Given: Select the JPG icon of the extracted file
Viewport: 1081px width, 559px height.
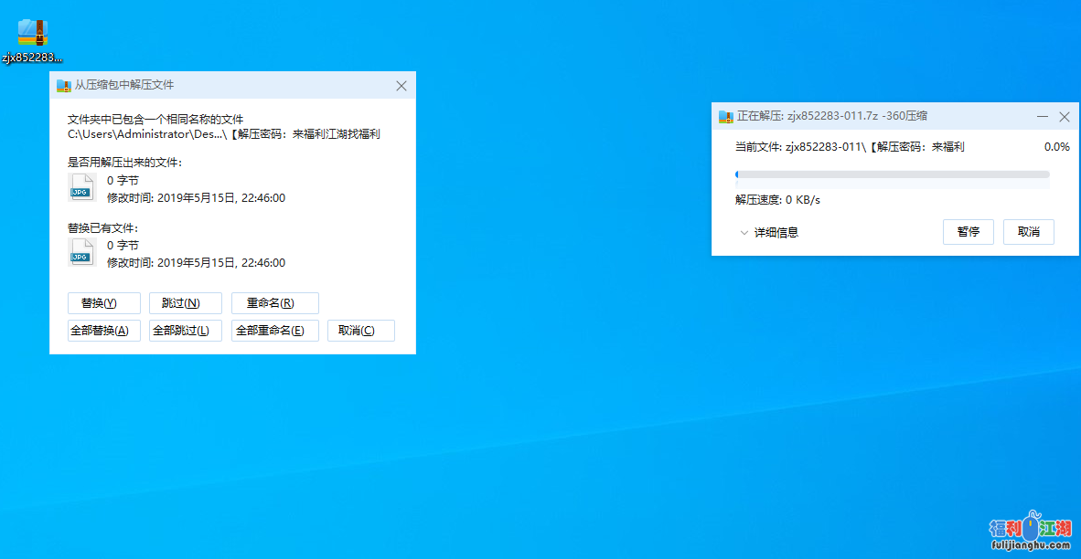Looking at the screenshot, I should tap(82, 187).
